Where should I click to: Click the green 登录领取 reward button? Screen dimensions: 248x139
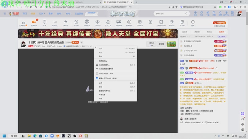tap(171, 44)
